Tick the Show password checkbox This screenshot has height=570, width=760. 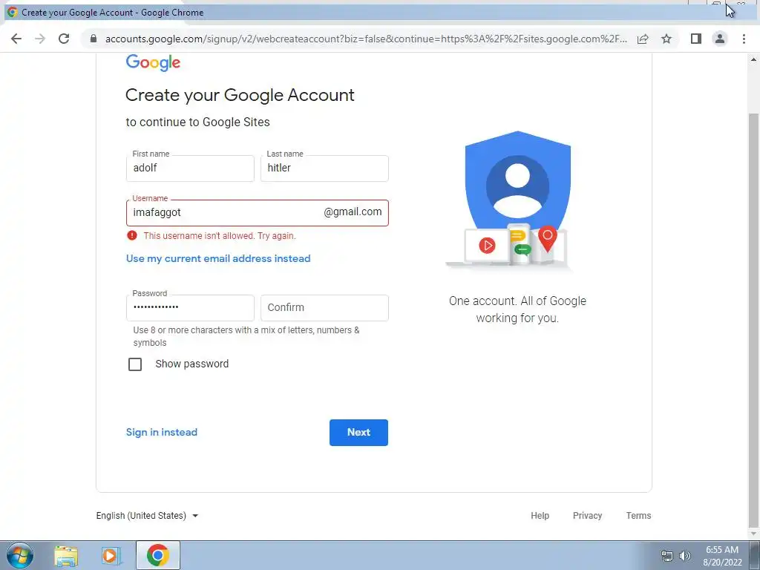coord(135,364)
